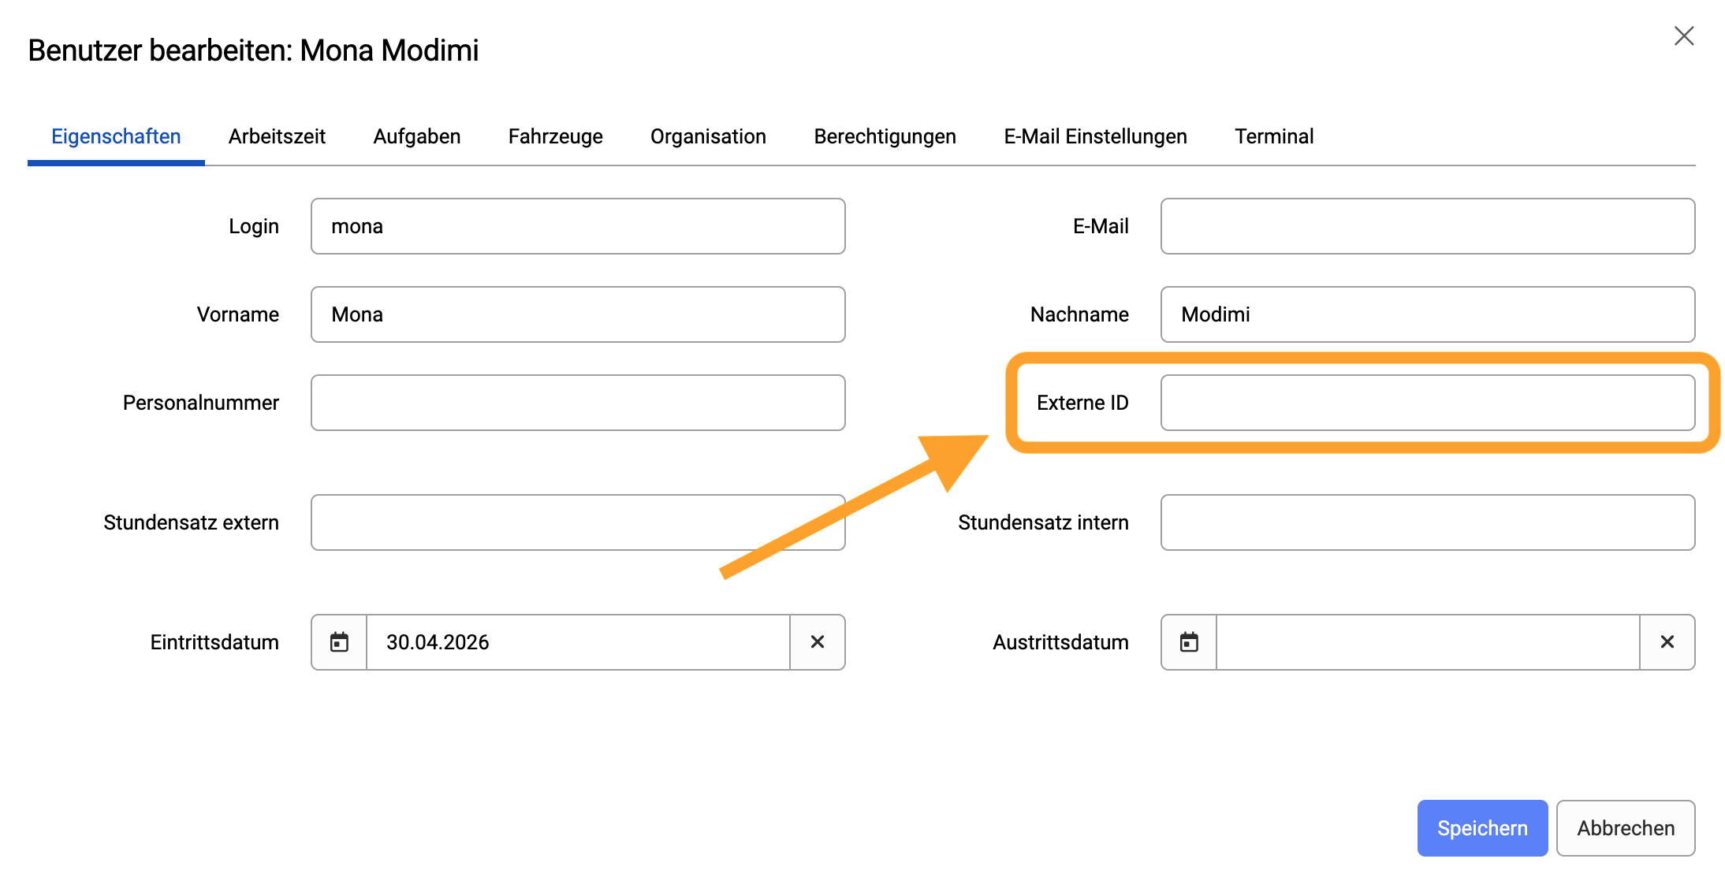Viewport: 1725px width, 881px height.
Task: Open the Aufgaben tab
Action: pyautogui.click(x=417, y=136)
